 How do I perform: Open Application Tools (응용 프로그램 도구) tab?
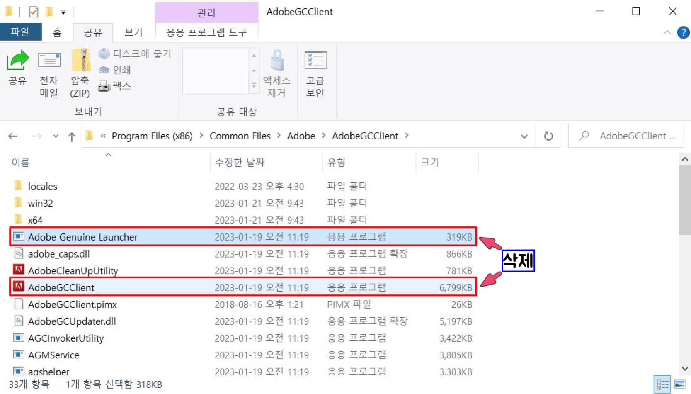206,32
